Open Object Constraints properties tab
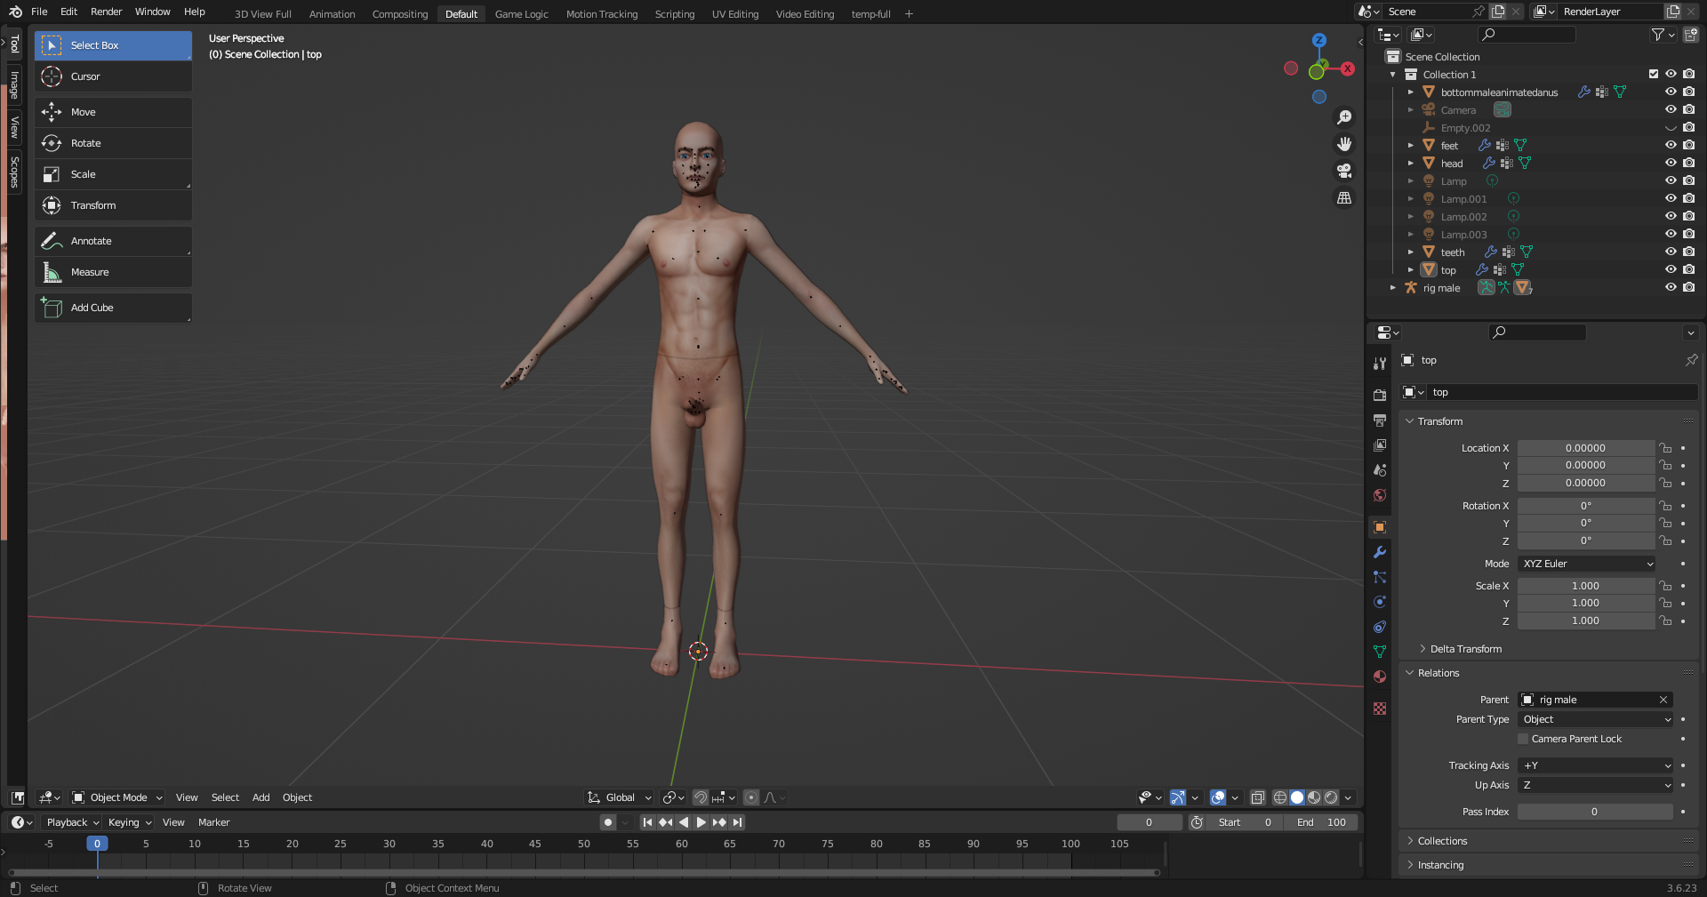This screenshot has height=897, width=1707. (x=1380, y=627)
